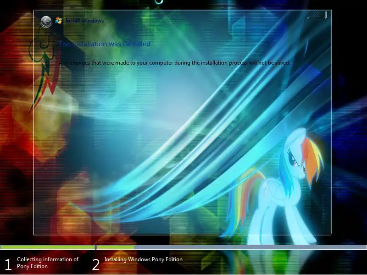
Task: Click the Windows flag logo icon
Action: coord(59,21)
